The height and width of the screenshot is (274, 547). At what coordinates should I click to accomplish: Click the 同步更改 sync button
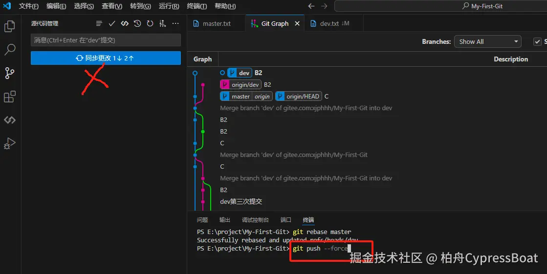pyautogui.click(x=106, y=58)
